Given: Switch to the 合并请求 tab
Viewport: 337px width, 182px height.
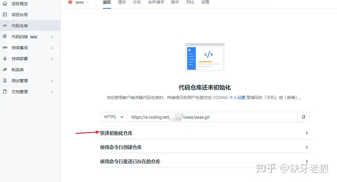Looking at the screenshot, I should point(156,2).
